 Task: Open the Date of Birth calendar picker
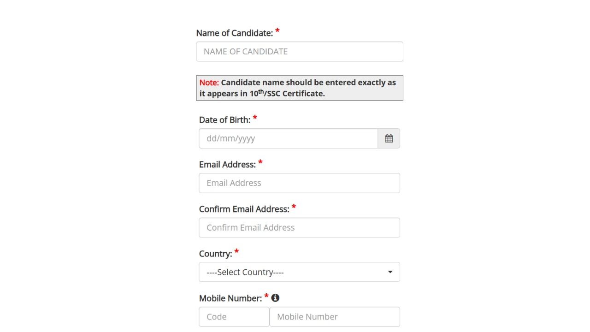(x=389, y=138)
